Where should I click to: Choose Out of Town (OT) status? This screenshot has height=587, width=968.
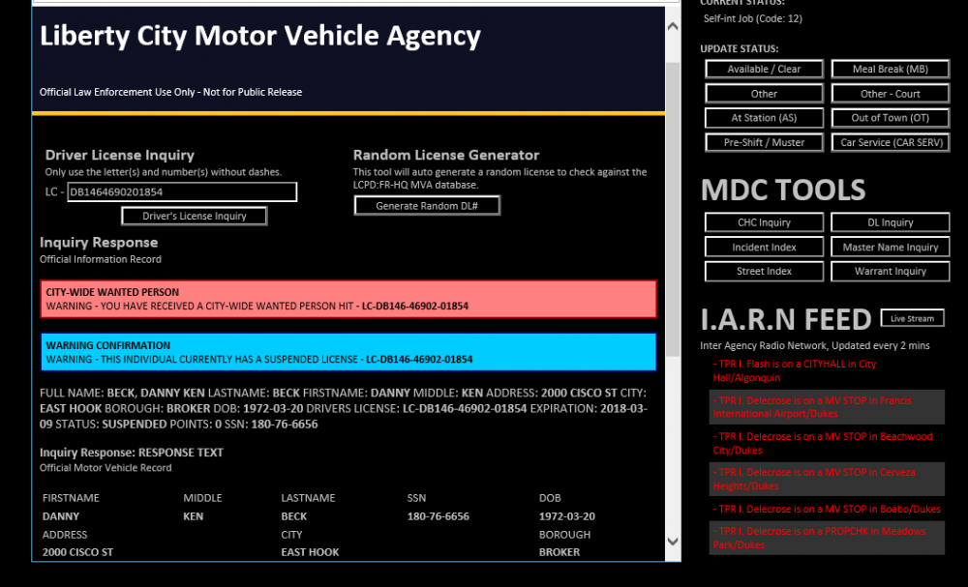[x=891, y=118]
